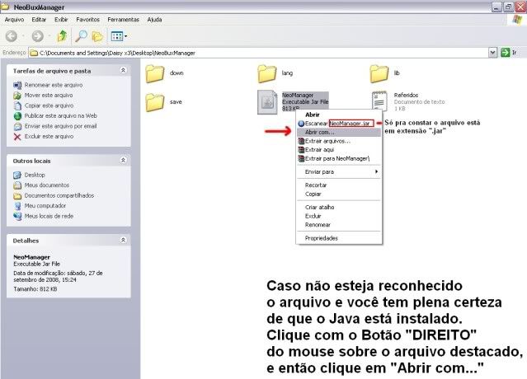Choose Copiar in context menu
The image size is (527, 379).
pos(339,194)
